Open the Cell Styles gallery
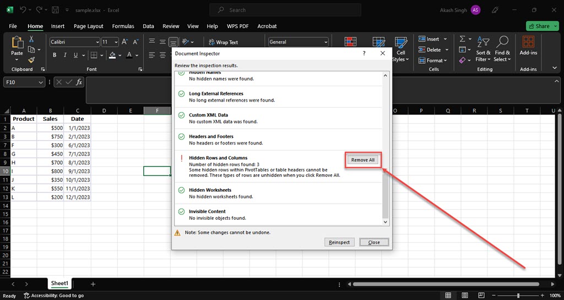564x300 pixels. [401, 49]
